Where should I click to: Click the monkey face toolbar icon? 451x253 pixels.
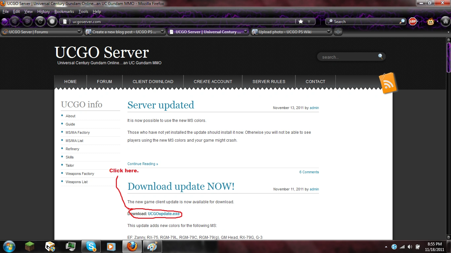(x=431, y=22)
